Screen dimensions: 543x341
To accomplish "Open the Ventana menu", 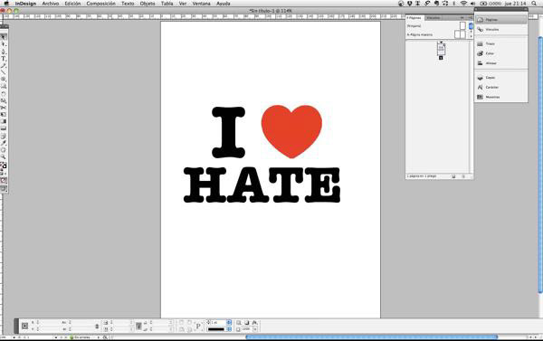I will (x=201, y=4).
